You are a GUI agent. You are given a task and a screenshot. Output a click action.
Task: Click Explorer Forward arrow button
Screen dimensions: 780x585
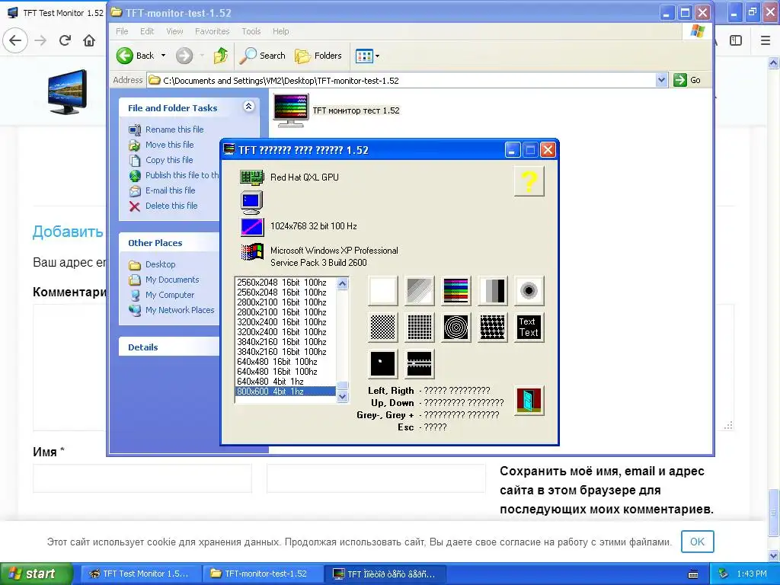click(x=184, y=56)
